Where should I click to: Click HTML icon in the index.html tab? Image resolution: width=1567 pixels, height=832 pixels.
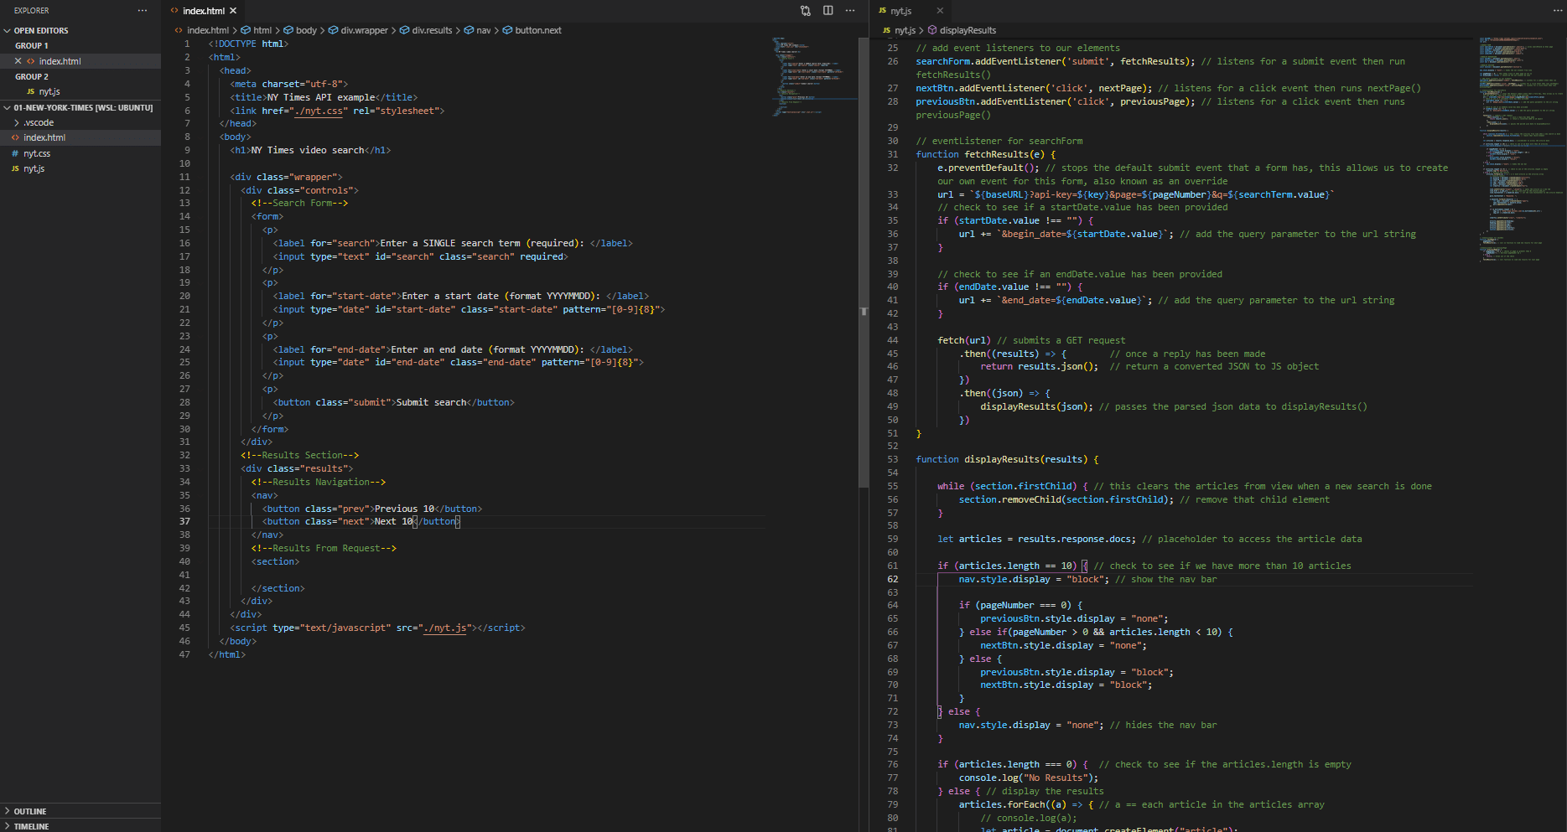(x=174, y=11)
